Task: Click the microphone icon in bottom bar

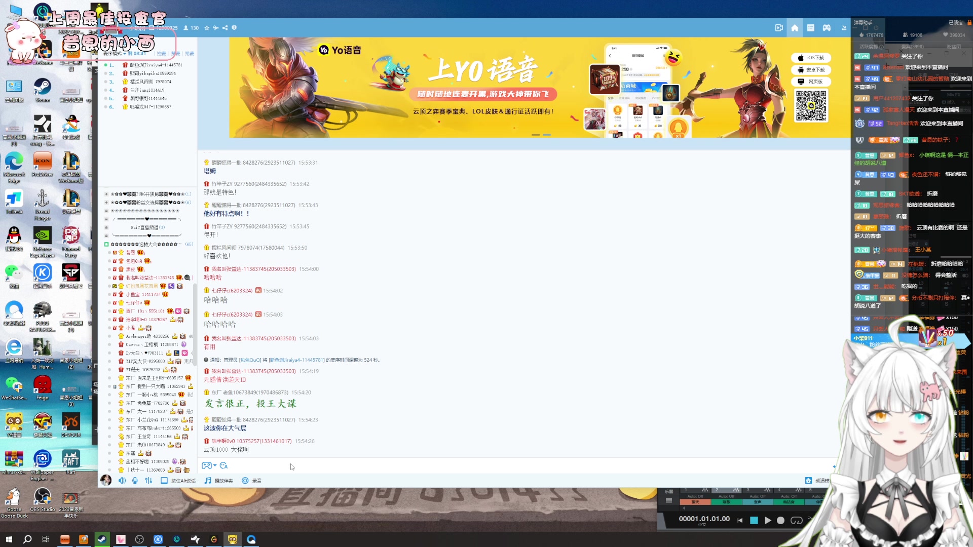Action: [x=135, y=480]
